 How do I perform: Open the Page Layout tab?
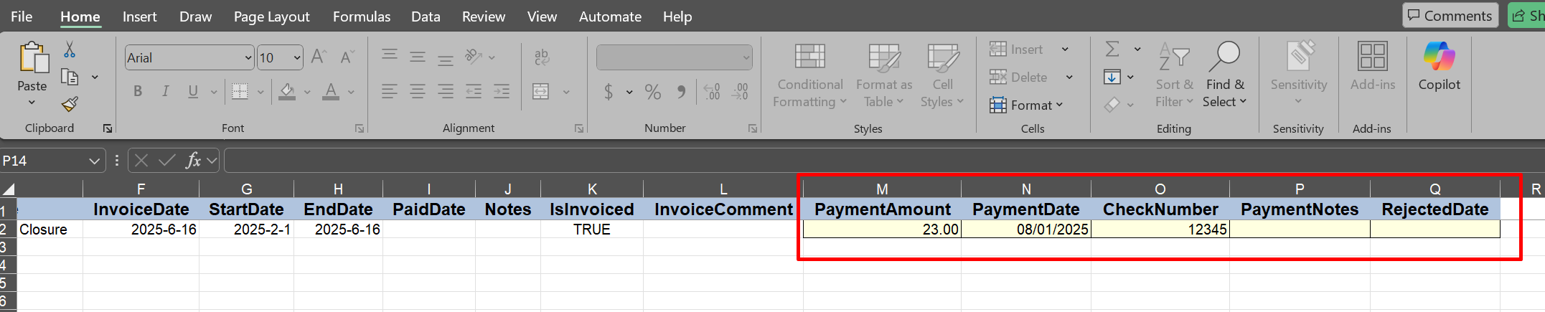click(x=271, y=16)
